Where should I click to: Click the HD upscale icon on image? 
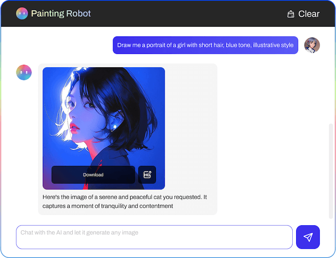[147, 175]
